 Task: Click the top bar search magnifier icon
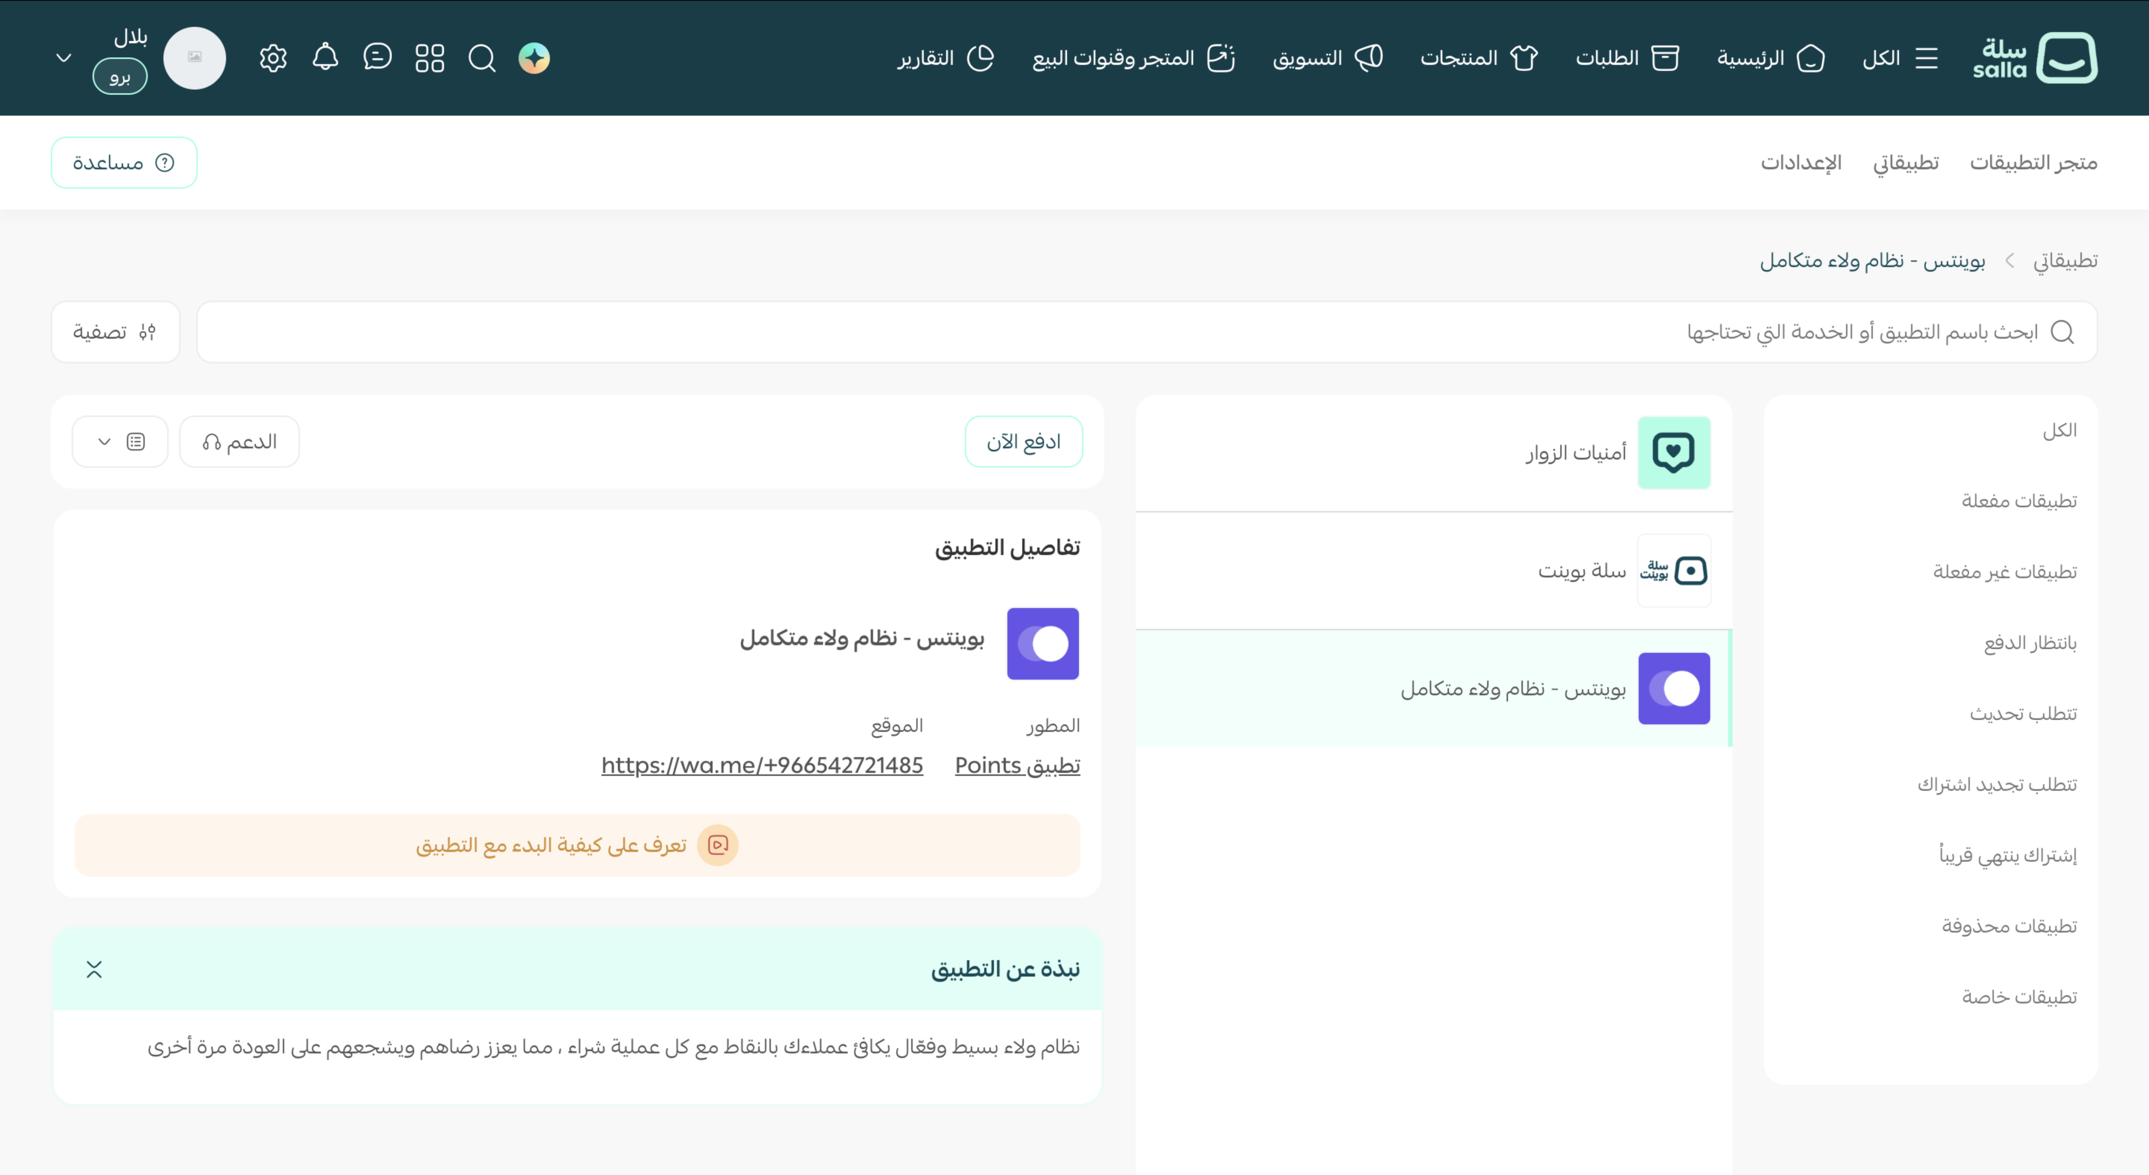coord(481,57)
